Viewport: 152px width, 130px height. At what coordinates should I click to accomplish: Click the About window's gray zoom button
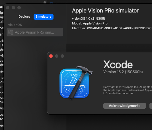click(x=62, y=56)
